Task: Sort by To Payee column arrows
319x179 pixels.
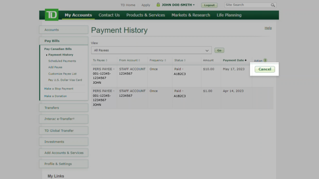Action: click(x=106, y=61)
